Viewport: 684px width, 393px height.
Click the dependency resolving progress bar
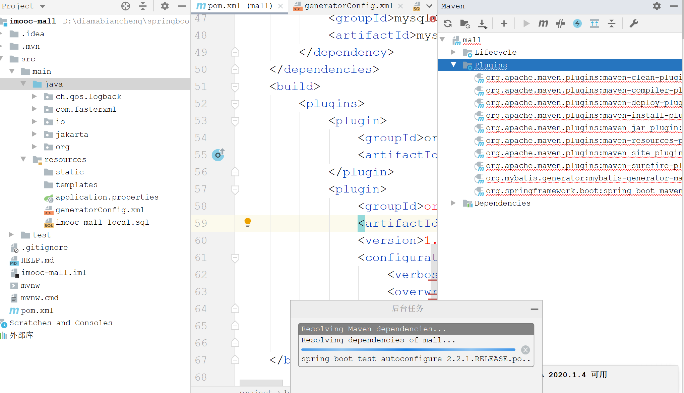click(408, 350)
